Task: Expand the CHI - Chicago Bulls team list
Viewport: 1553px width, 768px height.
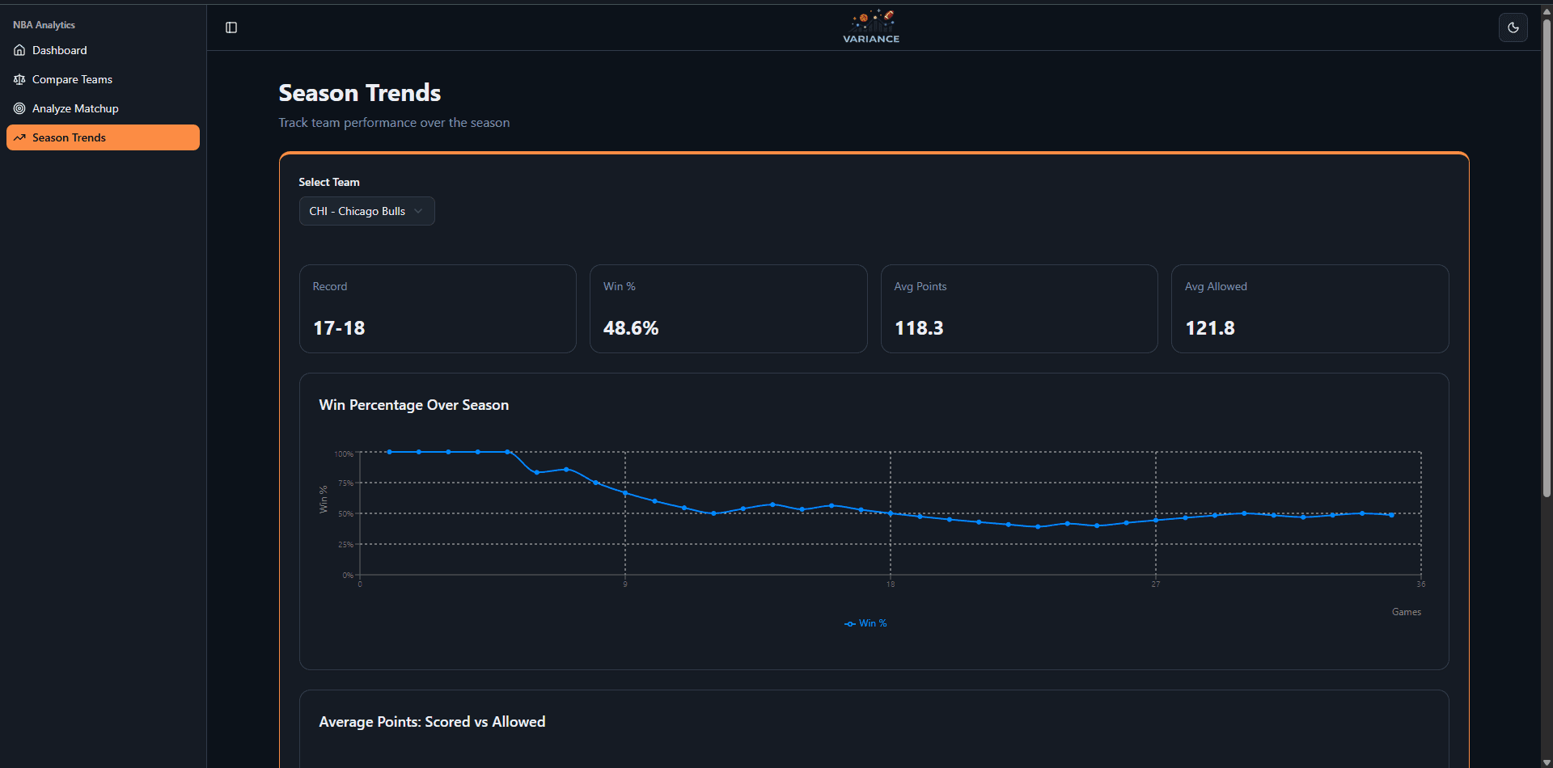Action: (x=366, y=211)
